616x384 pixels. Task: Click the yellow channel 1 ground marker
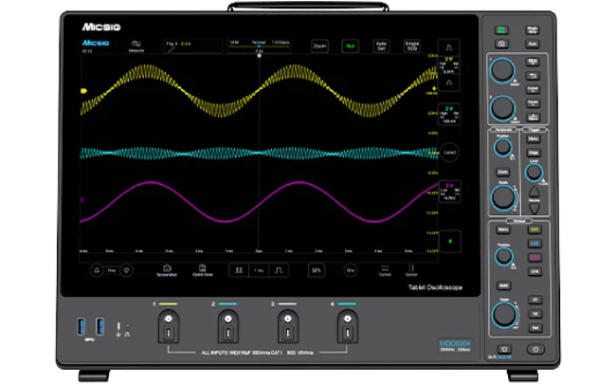point(83,91)
